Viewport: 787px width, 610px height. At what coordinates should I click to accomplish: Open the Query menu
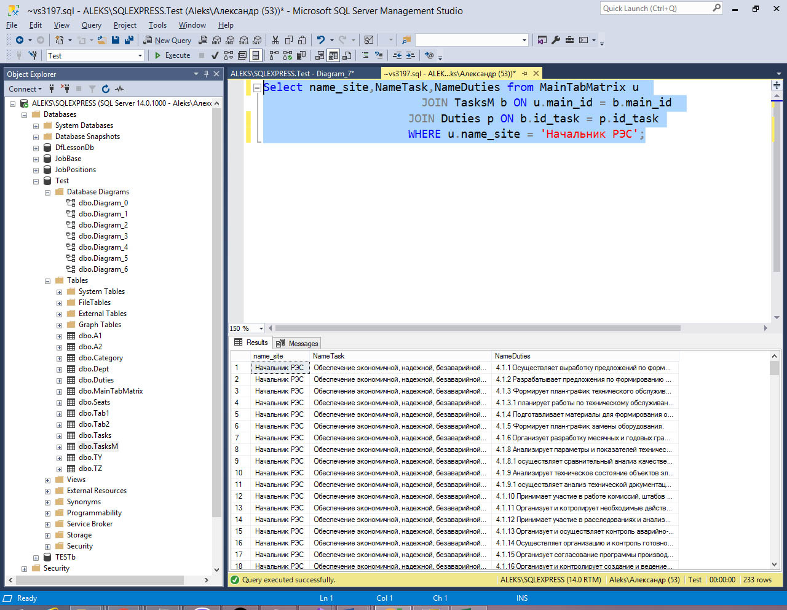[92, 25]
